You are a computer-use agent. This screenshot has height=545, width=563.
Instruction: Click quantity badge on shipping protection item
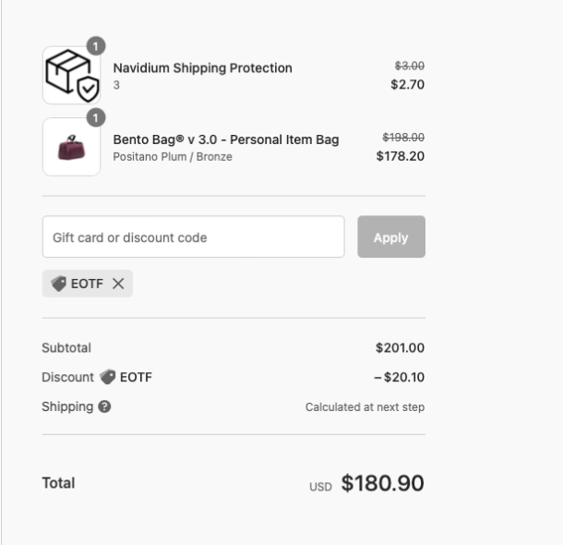(x=98, y=45)
